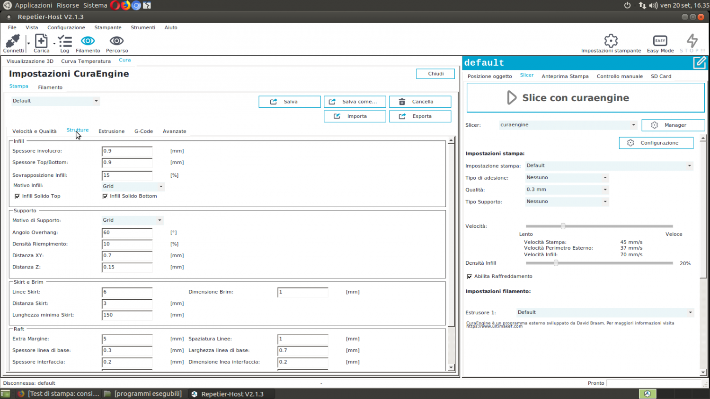Open Qualità 0.3 mm dropdown
This screenshot has width=710, height=399.
tap(567, 190)
